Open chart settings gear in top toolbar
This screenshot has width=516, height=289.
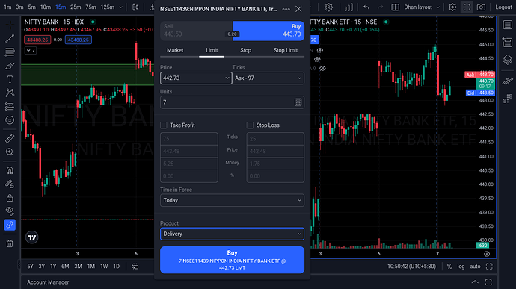[x=452, y=7]
